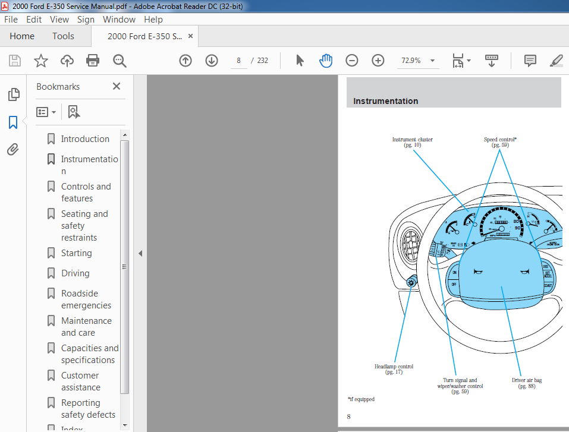Click the page number input field
This screenshot has width=569, height=432.
(x=238, y=61)
